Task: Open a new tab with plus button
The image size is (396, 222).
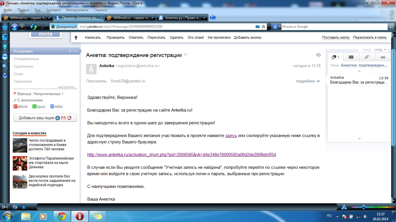Action: tap(213, 18)
